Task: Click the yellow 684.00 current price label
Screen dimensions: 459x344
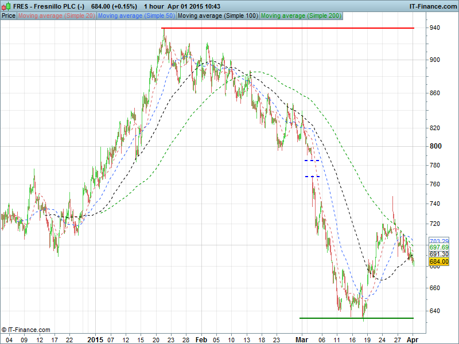Action: 439,261
